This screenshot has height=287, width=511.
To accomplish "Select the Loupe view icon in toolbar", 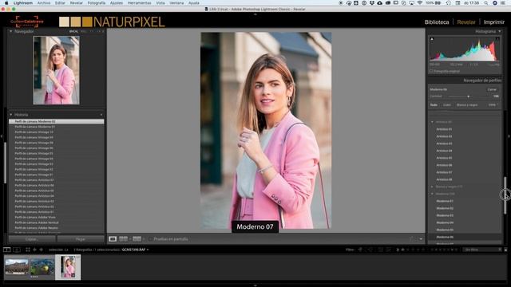I will 113,239.
